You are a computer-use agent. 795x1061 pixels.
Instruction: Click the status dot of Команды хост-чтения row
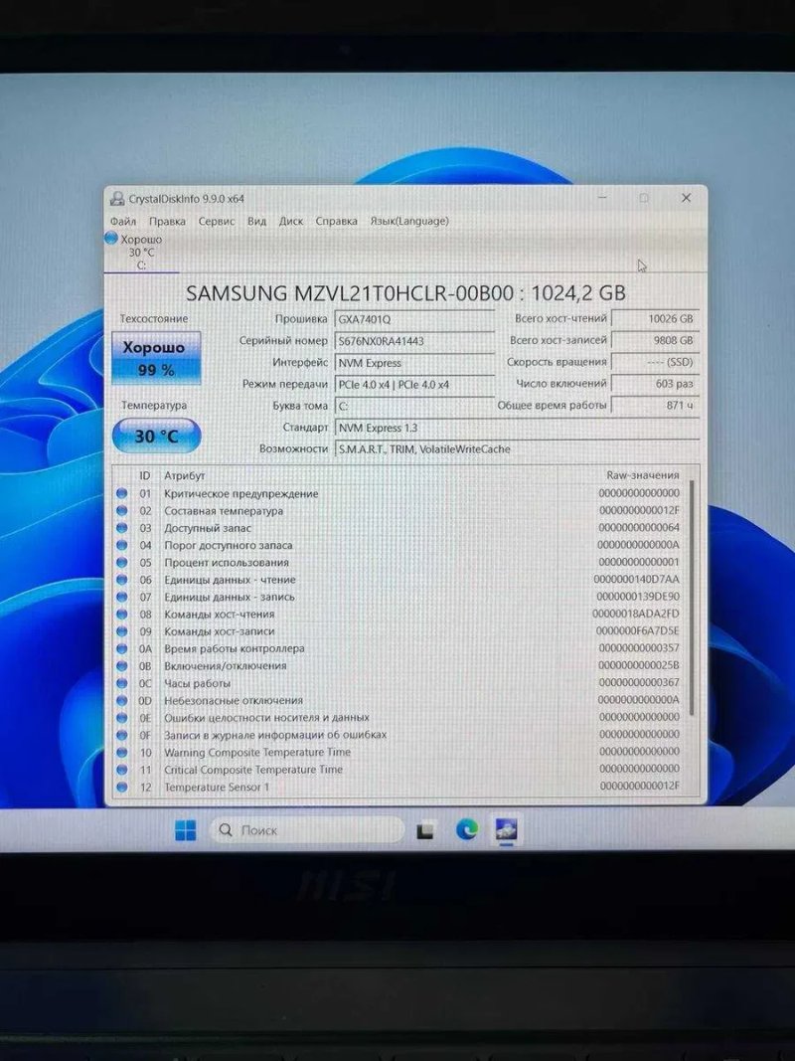click(x=121, y=615)
